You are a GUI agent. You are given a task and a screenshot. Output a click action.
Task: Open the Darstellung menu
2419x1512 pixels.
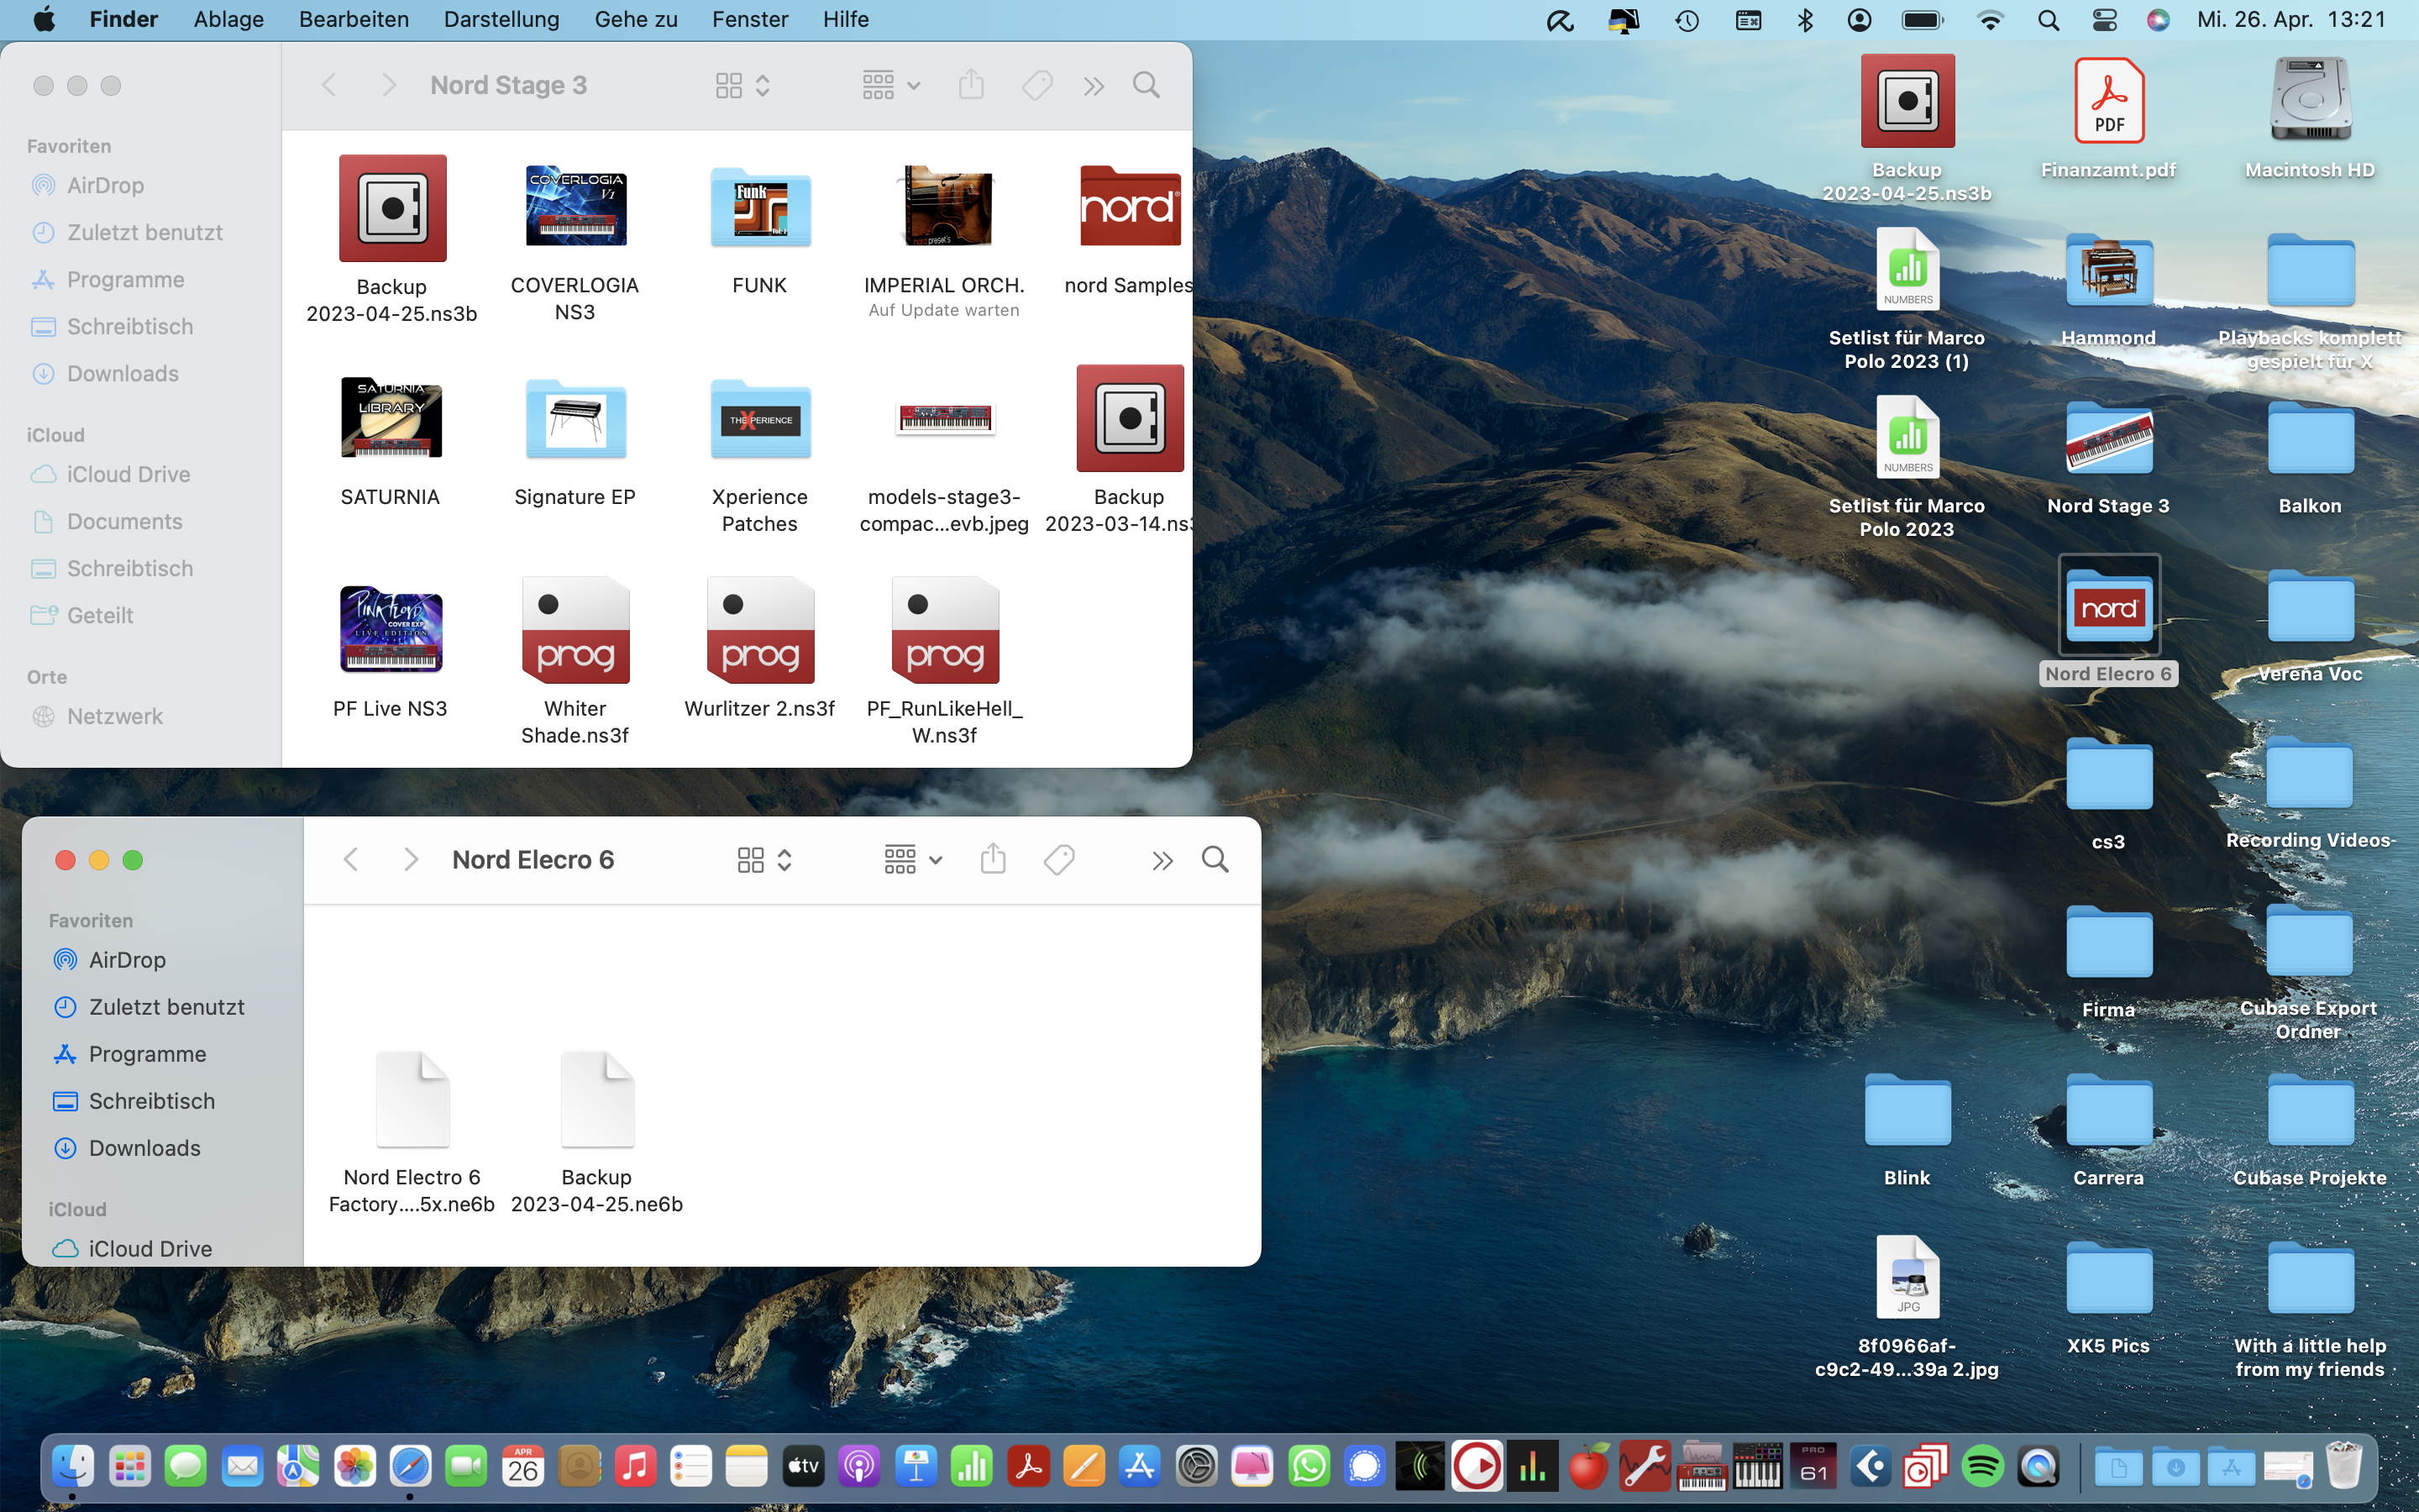point(501,19)
